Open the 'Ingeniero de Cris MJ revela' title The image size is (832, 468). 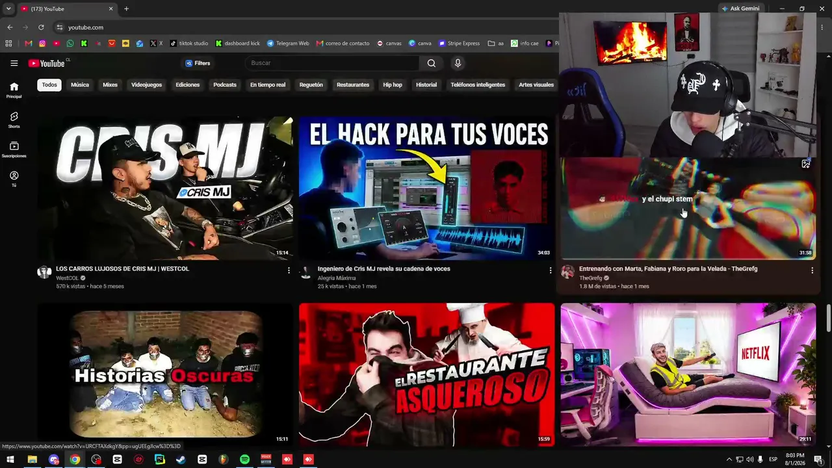(383, 268)
